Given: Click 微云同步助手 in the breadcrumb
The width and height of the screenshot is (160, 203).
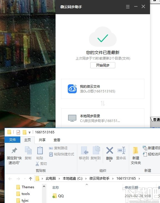Looking at the screenshot, I should (99, 178).
